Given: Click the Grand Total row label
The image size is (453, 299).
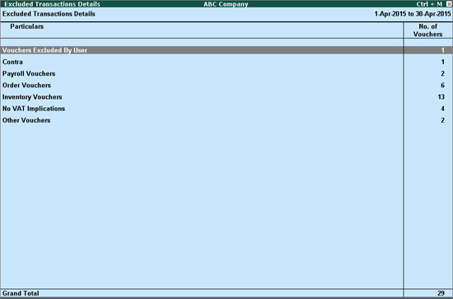Looking at the screenshot, I should 21,293.
